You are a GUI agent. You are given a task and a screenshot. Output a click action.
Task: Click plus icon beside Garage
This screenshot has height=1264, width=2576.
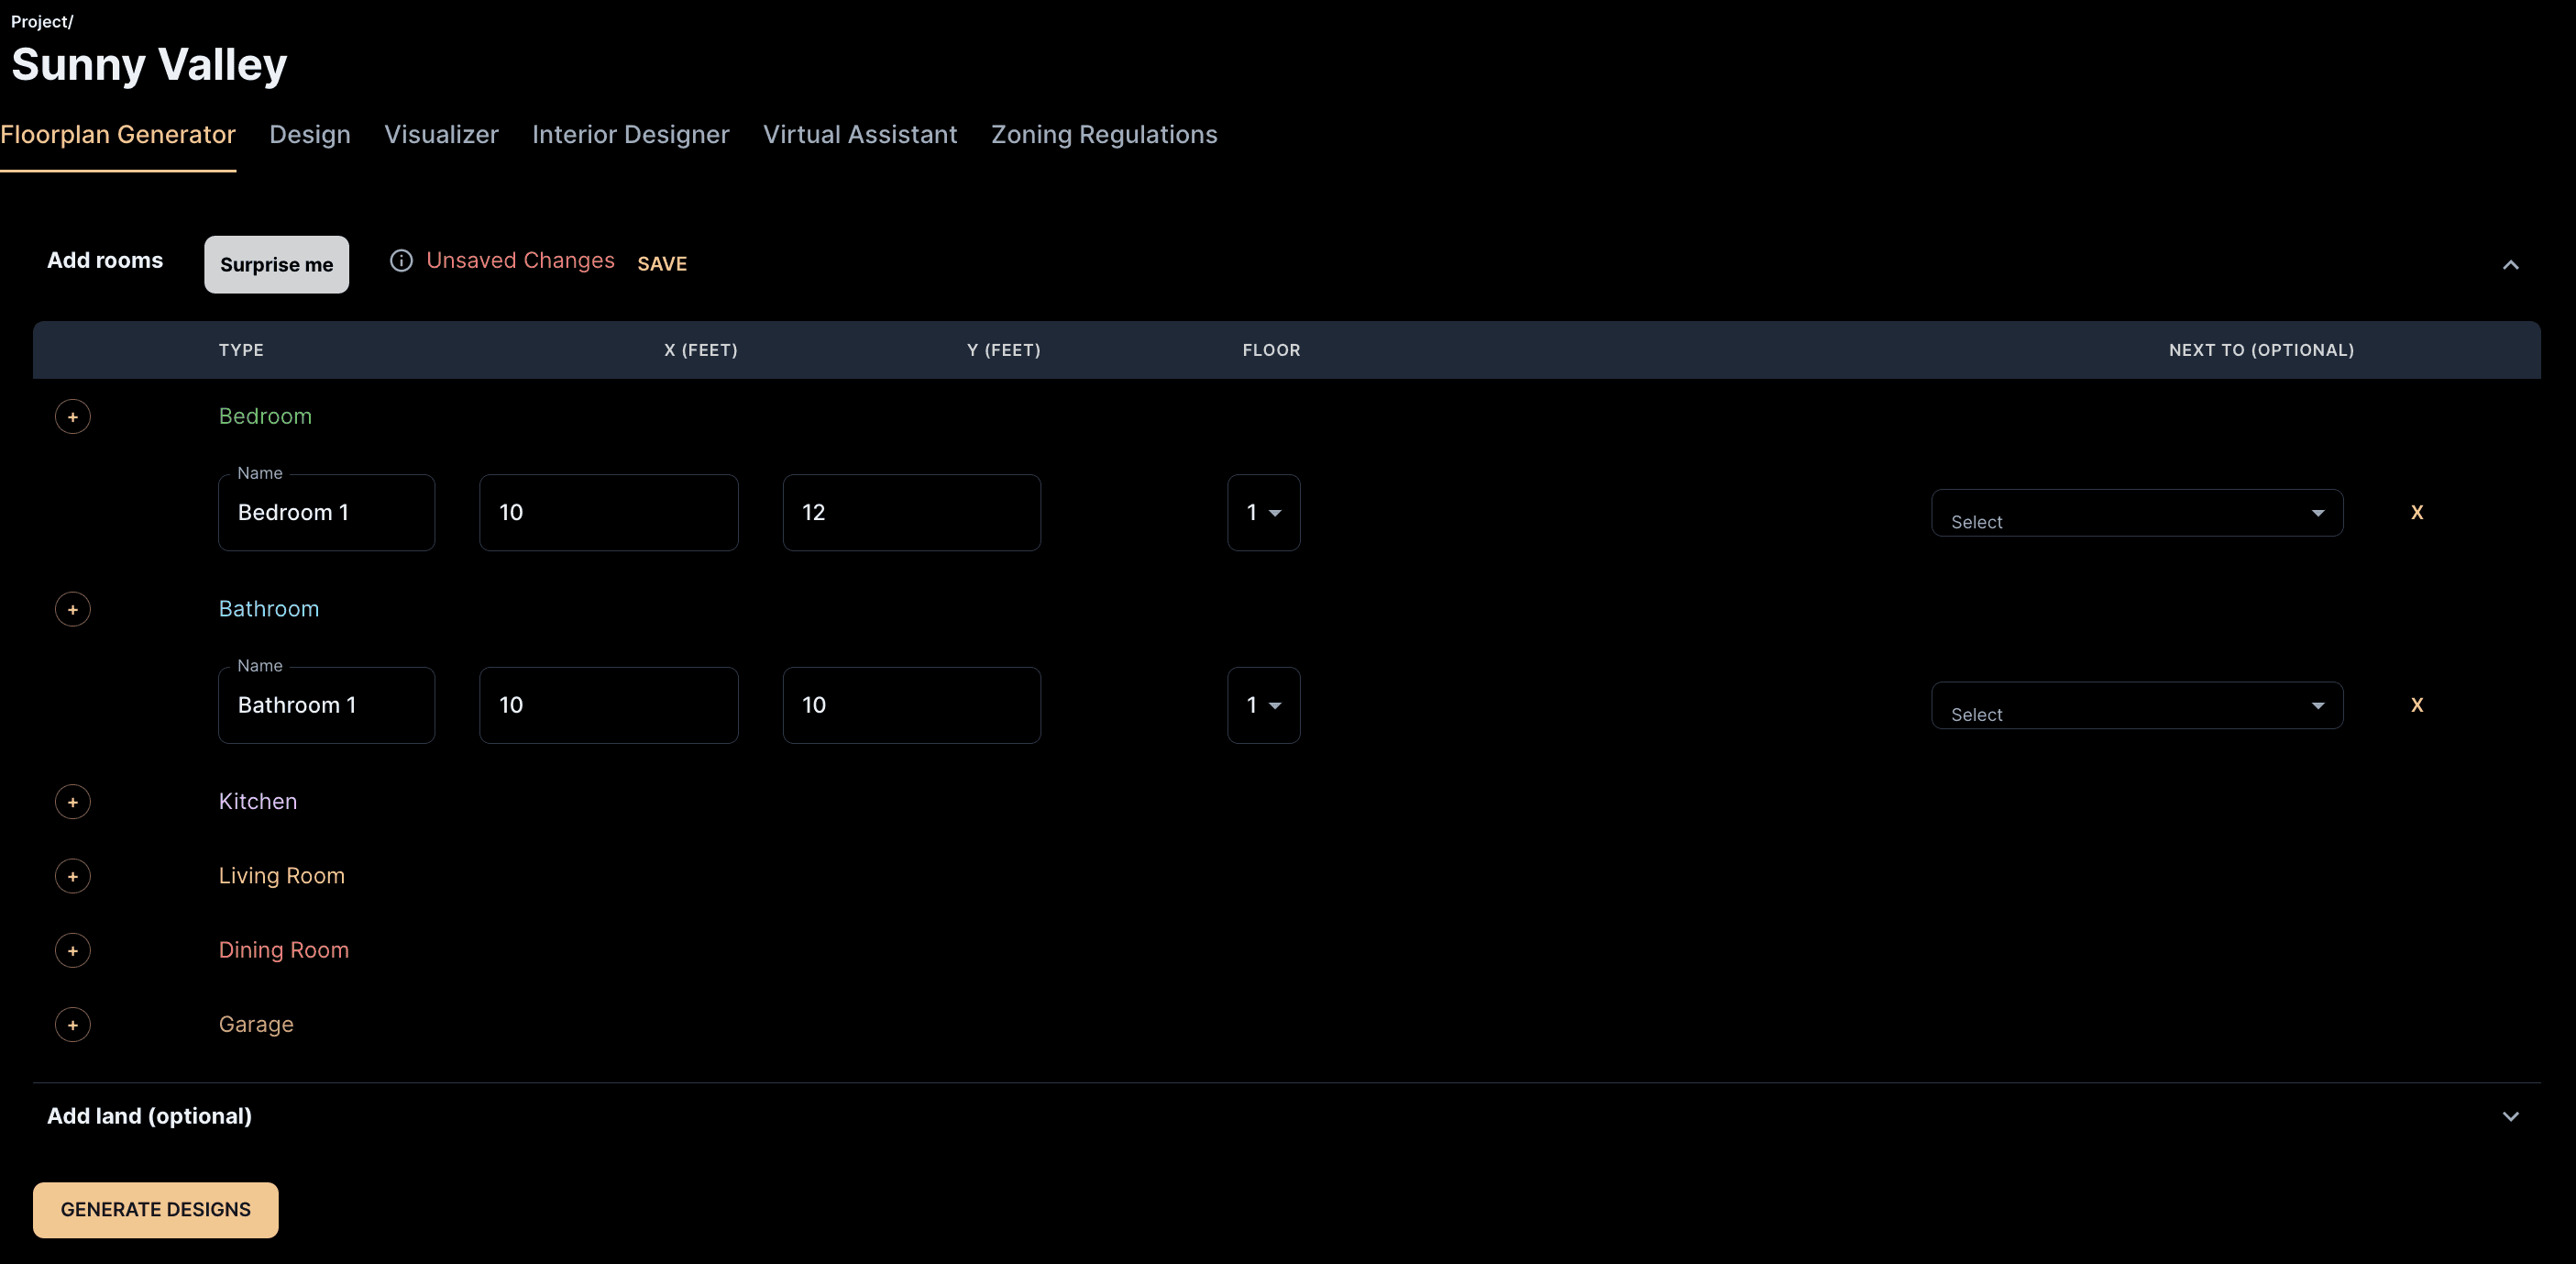72,1025
